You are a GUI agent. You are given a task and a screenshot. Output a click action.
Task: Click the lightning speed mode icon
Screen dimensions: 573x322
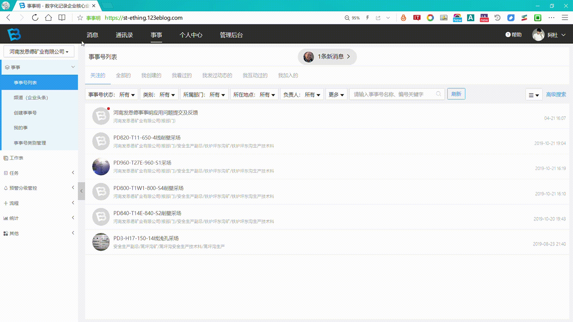(368, 18)
